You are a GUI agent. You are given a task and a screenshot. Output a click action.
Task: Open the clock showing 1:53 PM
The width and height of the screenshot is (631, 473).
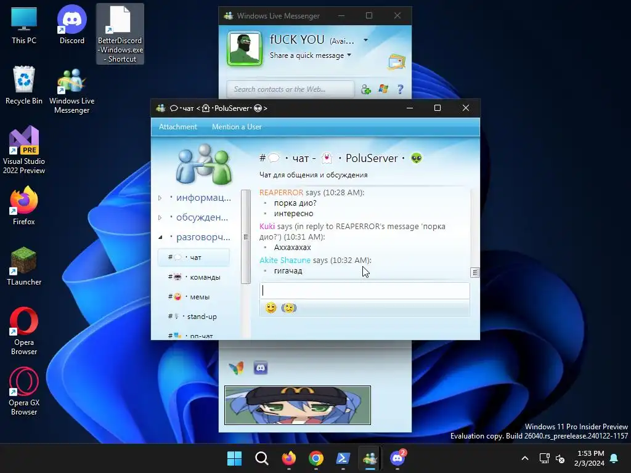coord(590,458)
